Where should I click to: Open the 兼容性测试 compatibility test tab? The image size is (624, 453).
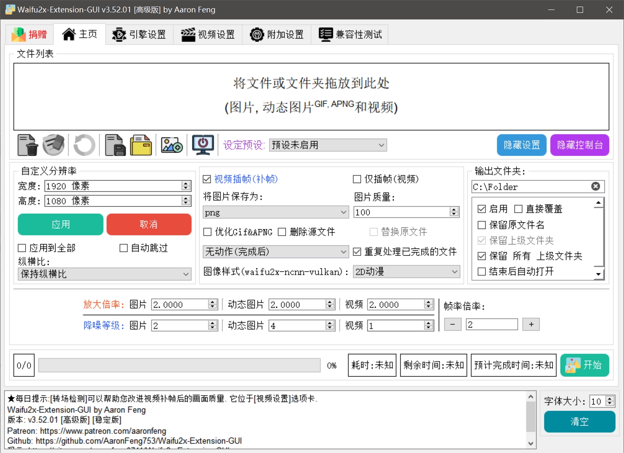click(350, 34)
